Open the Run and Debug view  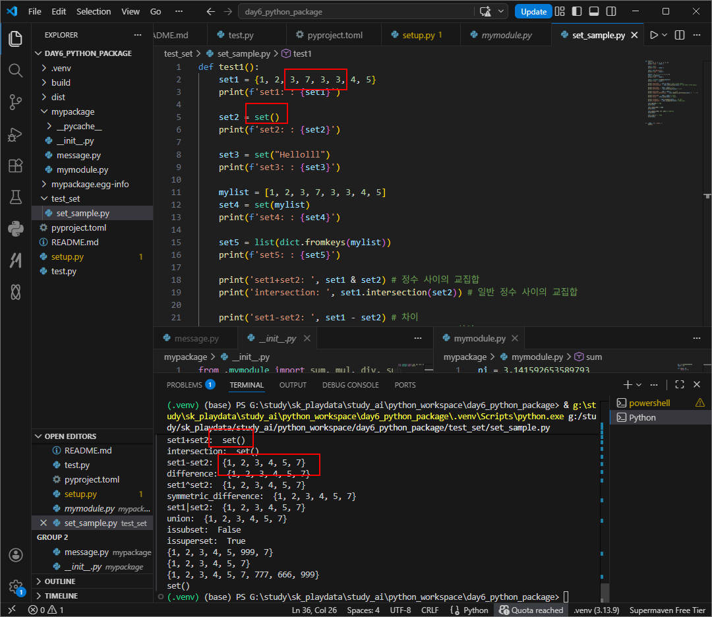click(x=15, y=135)
